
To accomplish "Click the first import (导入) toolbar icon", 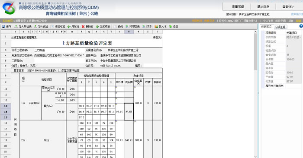I will pyautogui.click(x=16, y=26).
